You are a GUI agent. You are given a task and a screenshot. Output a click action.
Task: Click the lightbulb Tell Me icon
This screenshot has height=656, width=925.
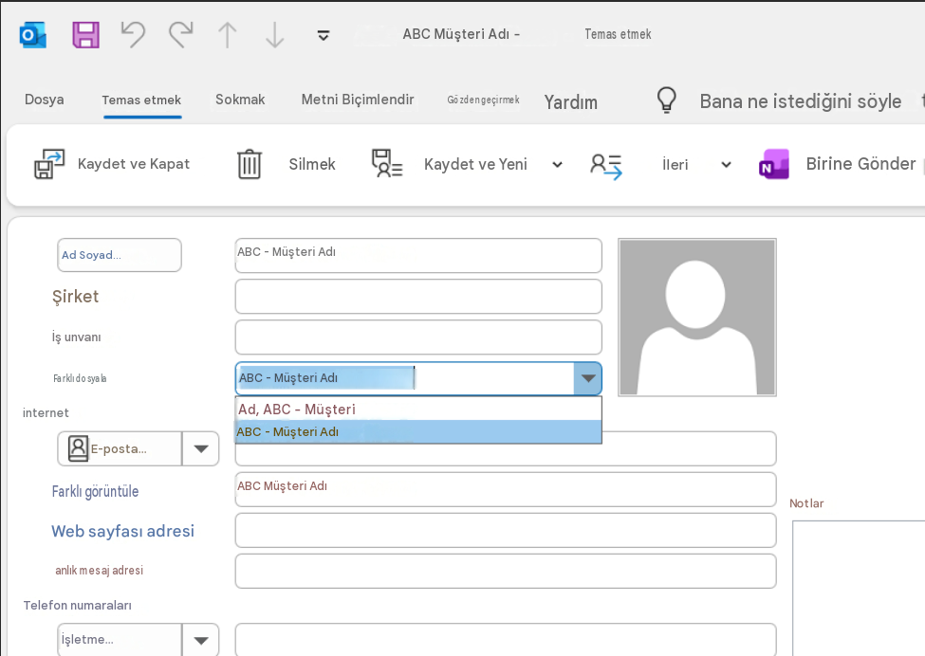667,100
